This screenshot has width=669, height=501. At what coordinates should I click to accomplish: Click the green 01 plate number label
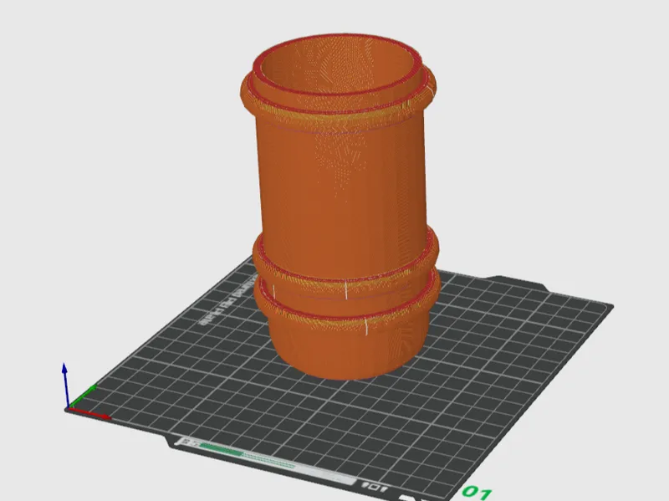[x=477, y=493]
